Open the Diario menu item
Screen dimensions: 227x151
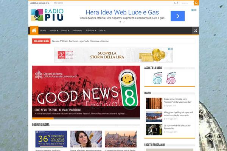(43, 31)
